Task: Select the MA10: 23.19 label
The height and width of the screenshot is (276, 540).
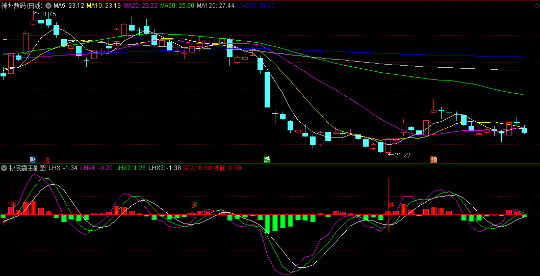Action: point(104,6)
